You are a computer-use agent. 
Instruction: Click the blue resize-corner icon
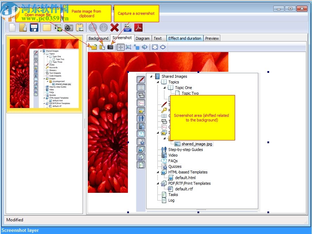[136, 47]
